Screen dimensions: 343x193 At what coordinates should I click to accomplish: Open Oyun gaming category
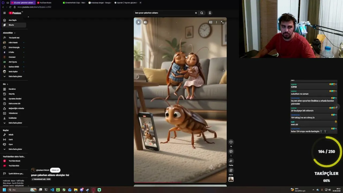13,144
